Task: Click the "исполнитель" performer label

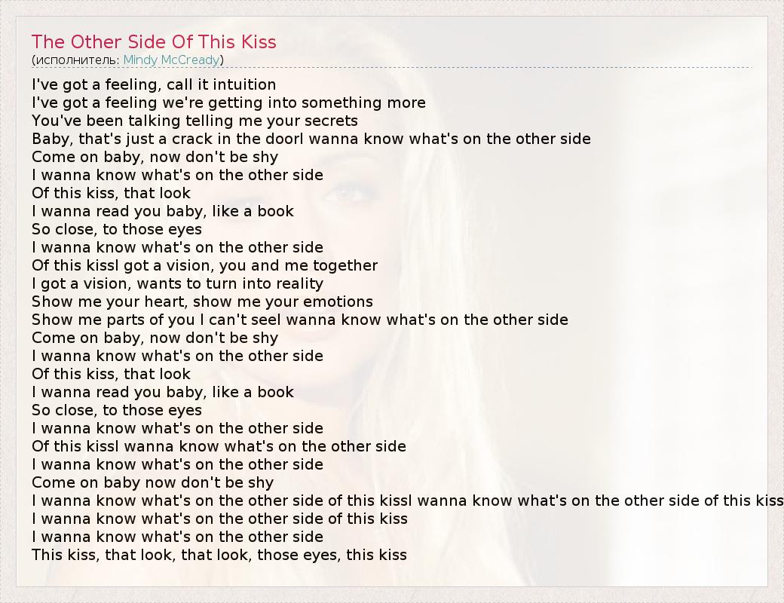Action: [76, 60]
